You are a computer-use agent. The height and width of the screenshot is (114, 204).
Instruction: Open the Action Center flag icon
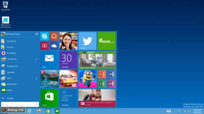pyautogui.click(x=180, y=111)
